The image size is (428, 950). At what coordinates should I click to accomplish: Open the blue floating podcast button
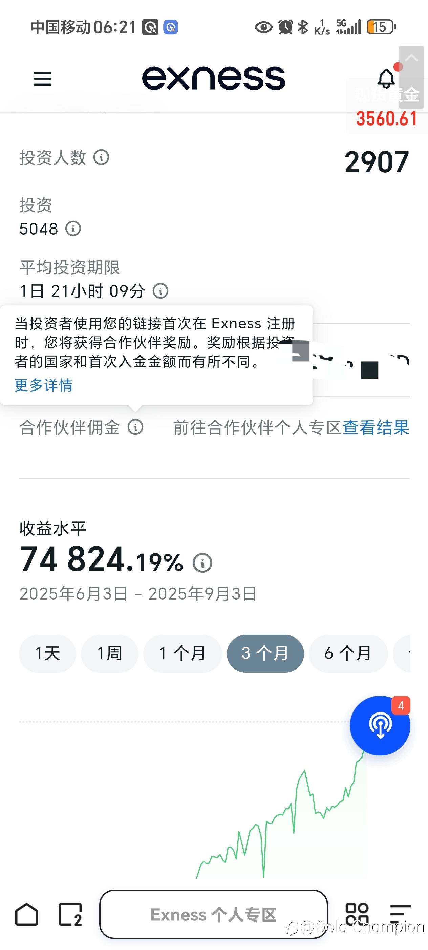(380, 725)
